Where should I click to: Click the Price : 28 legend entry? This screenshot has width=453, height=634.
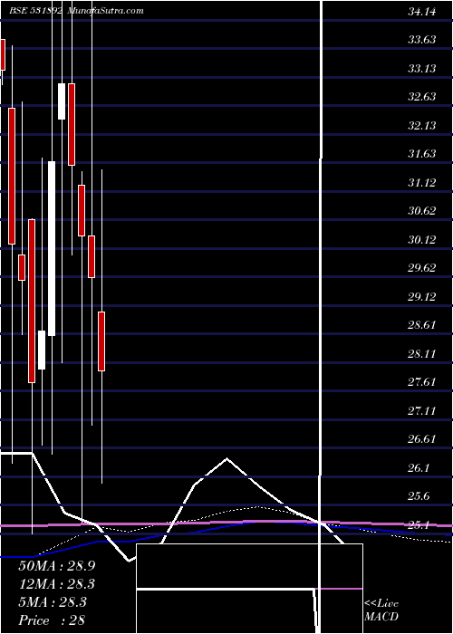pos(52,620)
